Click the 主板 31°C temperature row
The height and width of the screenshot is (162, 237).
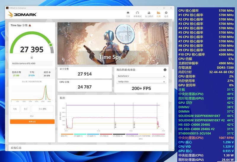(206, 89)
